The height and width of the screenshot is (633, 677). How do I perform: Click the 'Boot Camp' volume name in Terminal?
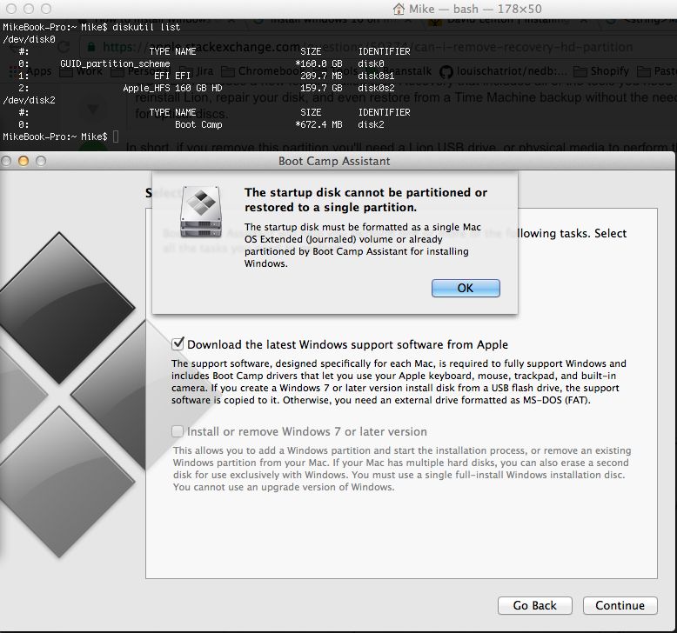click(x=198, y=124)
